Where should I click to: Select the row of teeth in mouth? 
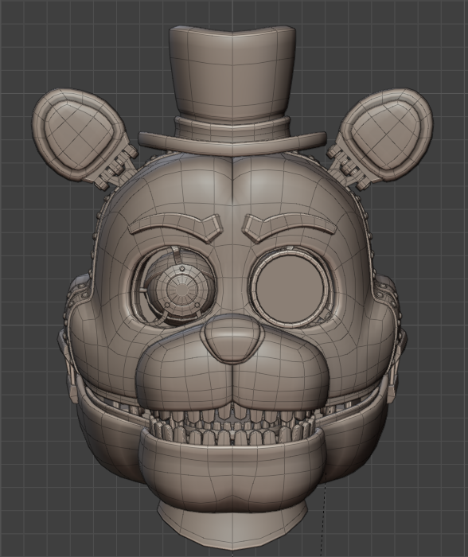coord(232,427)
